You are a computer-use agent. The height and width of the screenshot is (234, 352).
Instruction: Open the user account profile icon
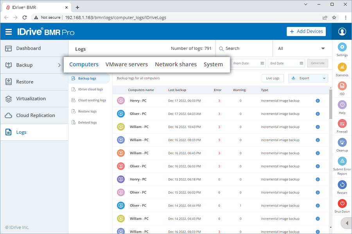click(342, 32)
